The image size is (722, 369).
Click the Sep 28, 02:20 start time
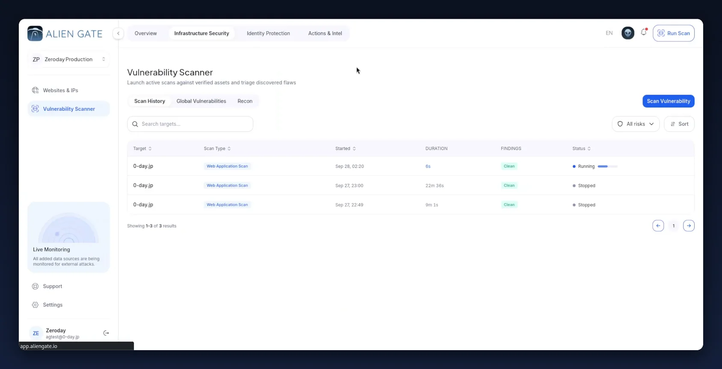[x=350, y=166]
